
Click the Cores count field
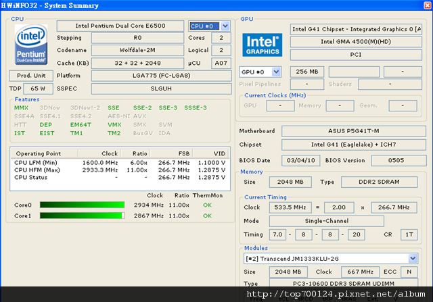(221, 38)
